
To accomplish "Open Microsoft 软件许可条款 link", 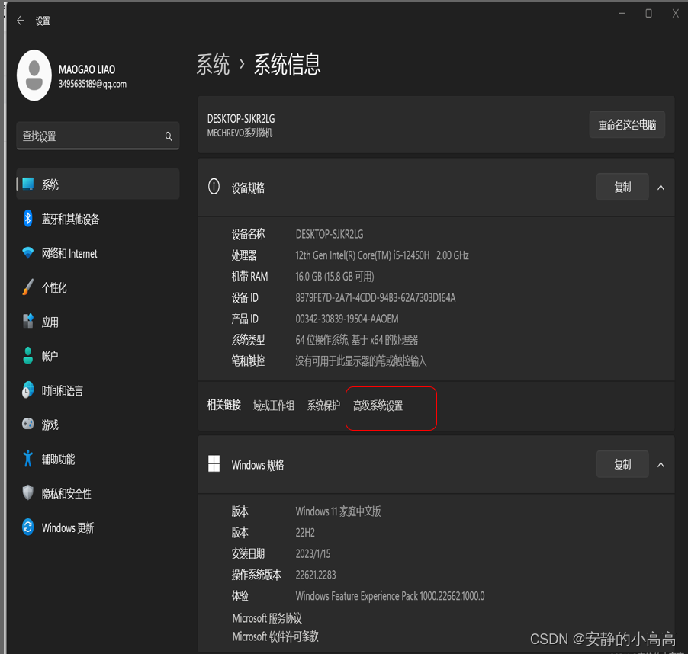I will pos(275,636).
